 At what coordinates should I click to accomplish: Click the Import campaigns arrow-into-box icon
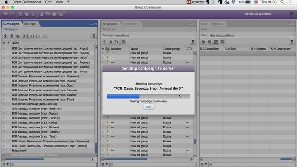tap(32, 36)
